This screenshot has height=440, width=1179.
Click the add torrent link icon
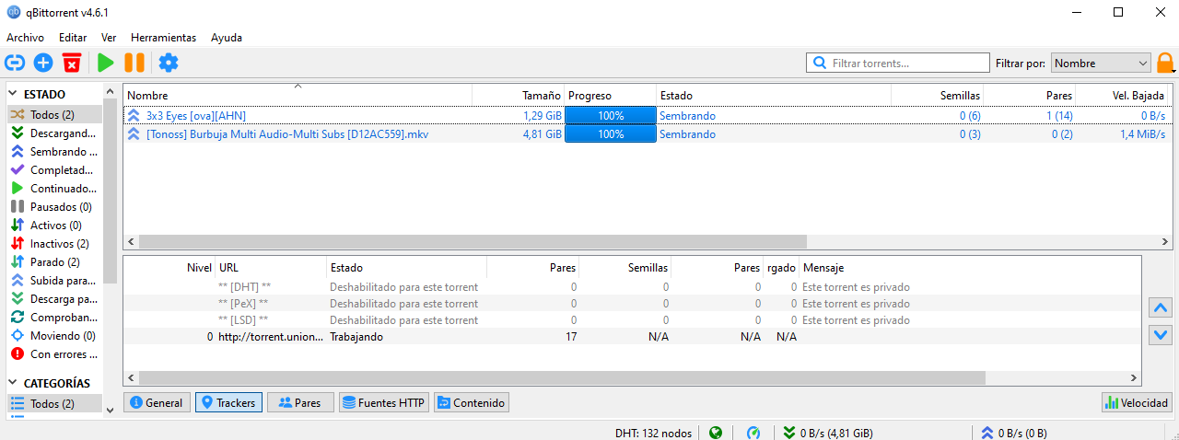tap(15, 63)
